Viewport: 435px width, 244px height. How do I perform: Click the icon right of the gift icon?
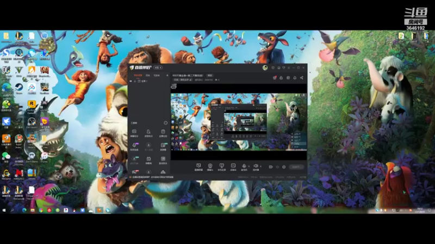click(281, 78)
